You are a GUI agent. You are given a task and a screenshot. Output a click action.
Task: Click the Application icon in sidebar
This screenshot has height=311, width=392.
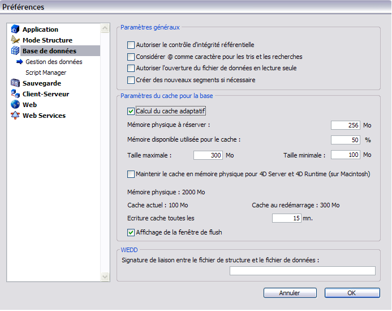click(x=15, y=29)
